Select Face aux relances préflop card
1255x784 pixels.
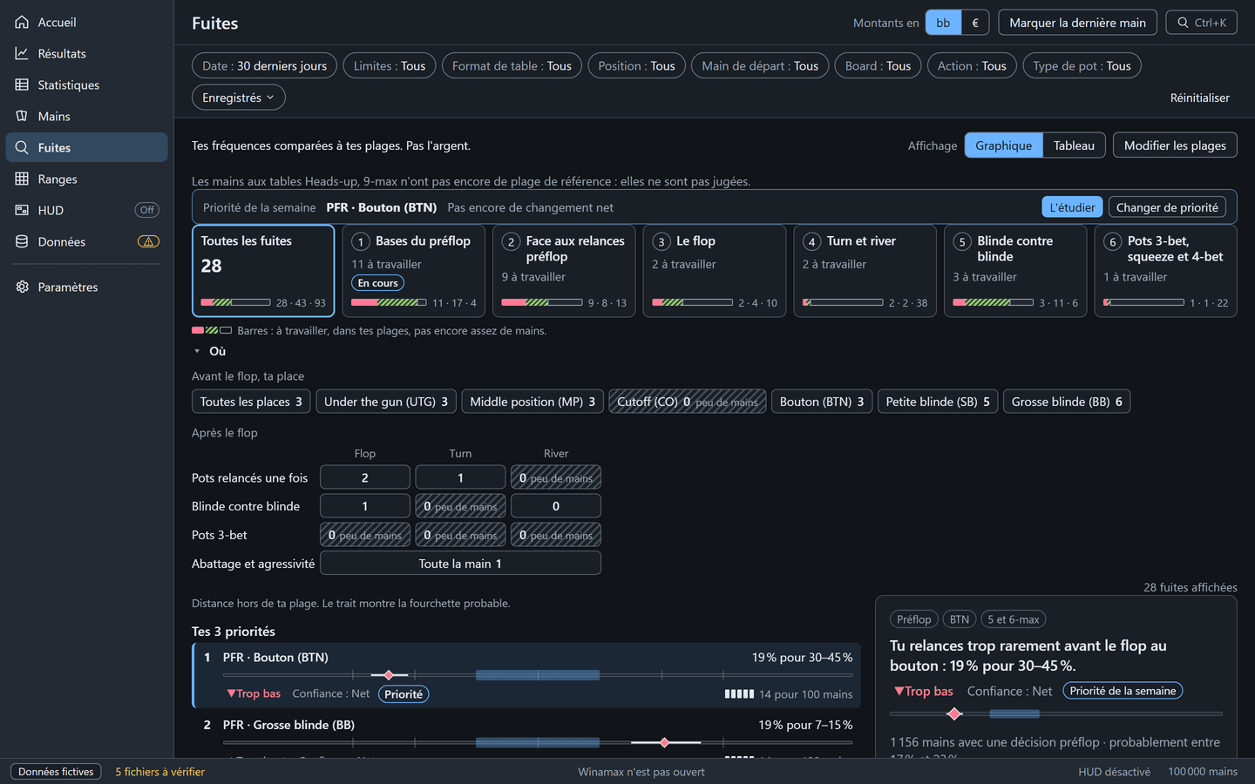tap(564, 271)
